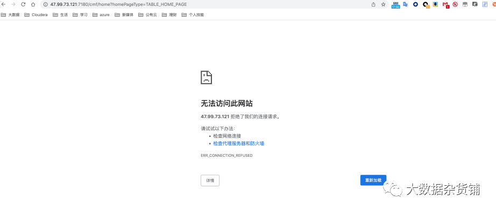Click the 检查代理服务器和防火墙 link

[238, 143]
